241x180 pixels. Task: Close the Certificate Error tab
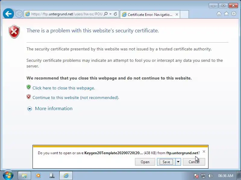tap(177, 14)
